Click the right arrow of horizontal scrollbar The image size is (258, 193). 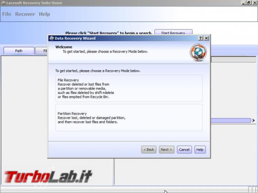tap(254, 120)
